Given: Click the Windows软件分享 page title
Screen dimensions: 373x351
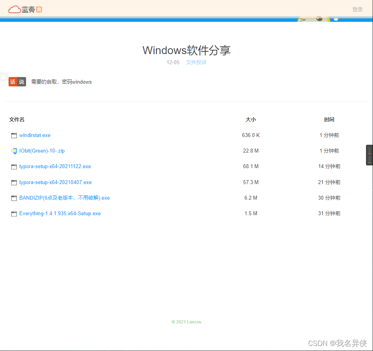Looking at the screenshot, I should pyautogui.click(x=187, y=50).
